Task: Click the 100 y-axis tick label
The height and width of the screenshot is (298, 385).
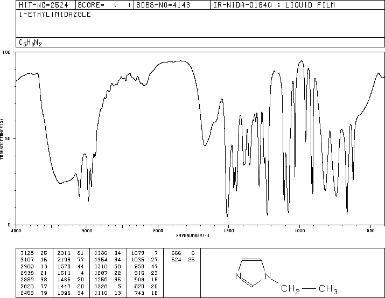Action: click(6, 52)
